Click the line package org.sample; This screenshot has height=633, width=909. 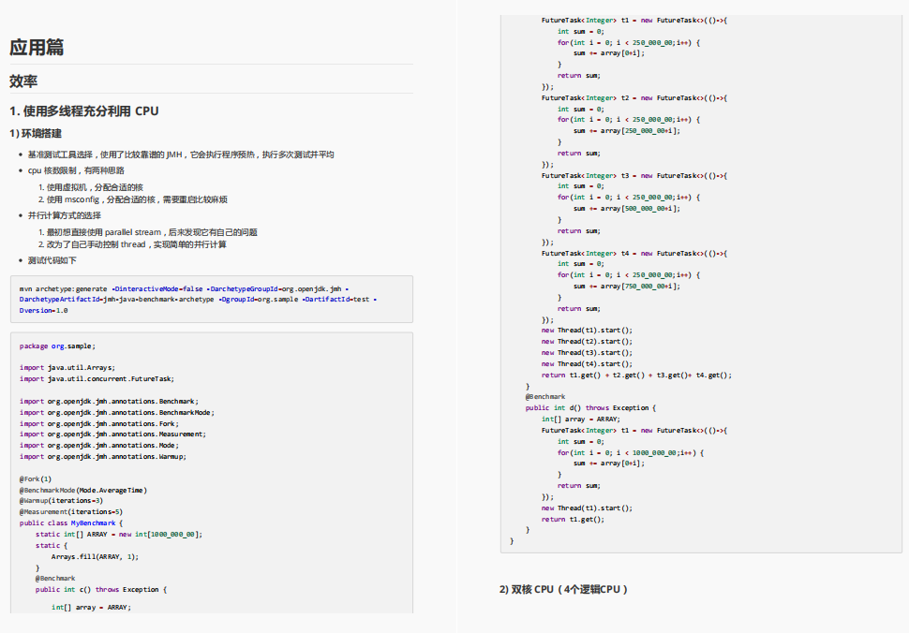click(57, 346)
